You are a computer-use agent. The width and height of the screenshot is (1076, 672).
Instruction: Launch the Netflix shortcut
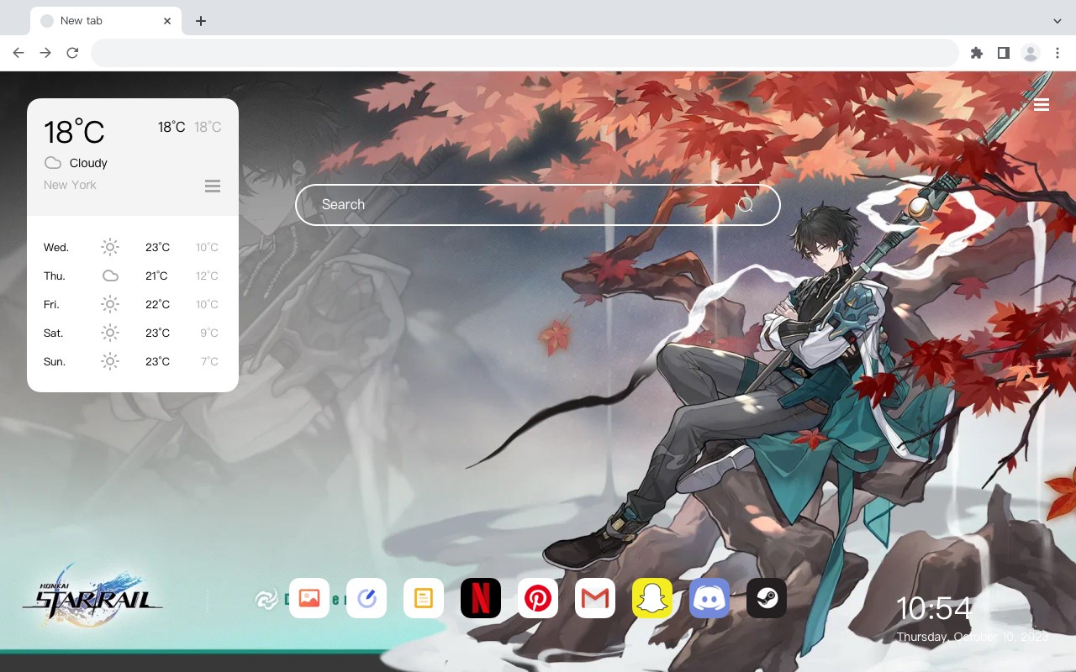[481, 598]
